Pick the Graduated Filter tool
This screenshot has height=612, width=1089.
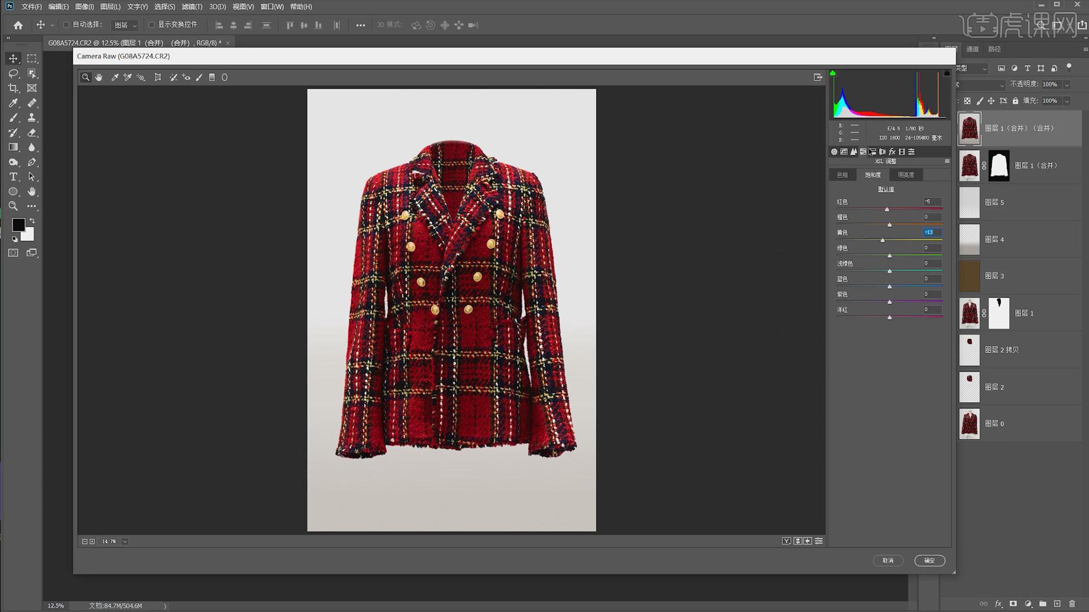pos(212,78)
